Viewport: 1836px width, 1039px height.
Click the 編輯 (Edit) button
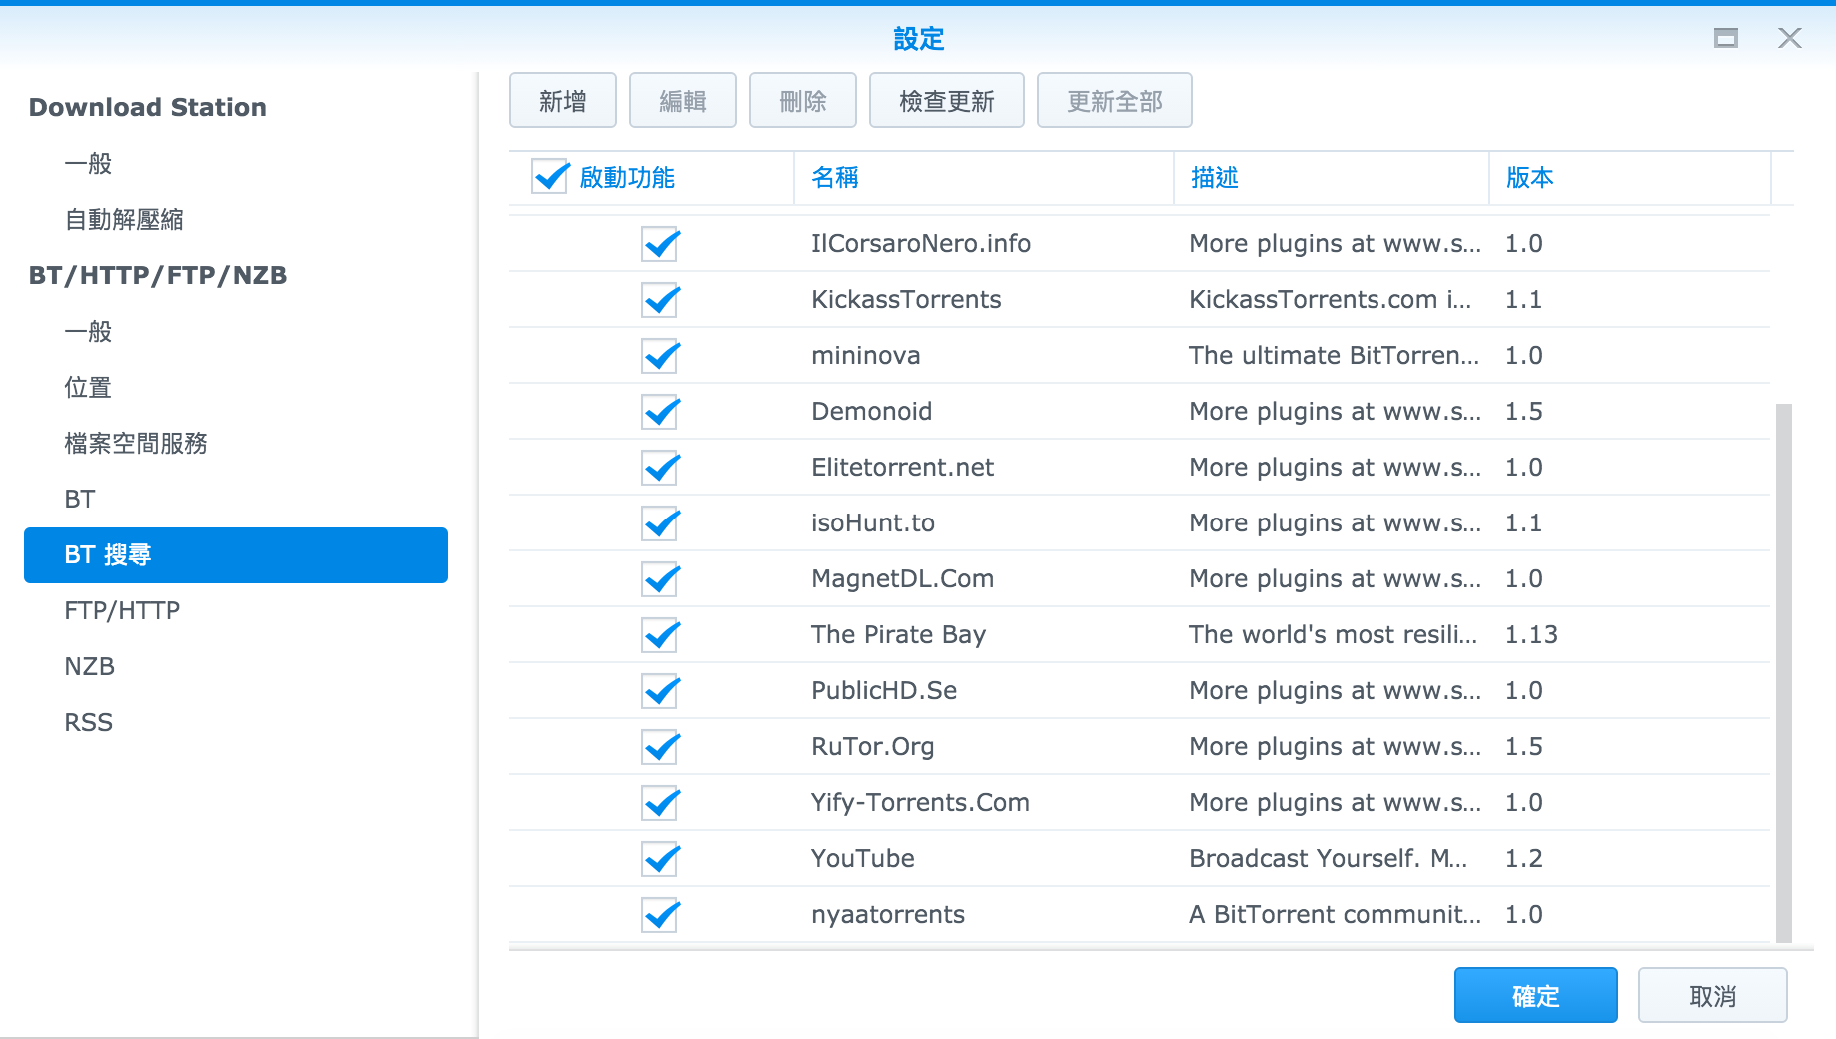[682, 101]
